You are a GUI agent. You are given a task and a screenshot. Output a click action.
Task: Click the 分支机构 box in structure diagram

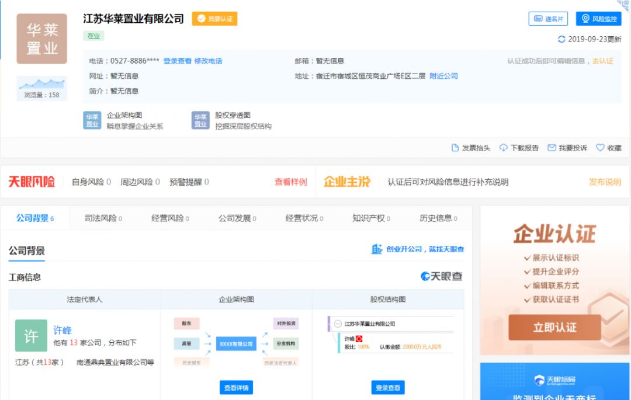tap(286, 343)
